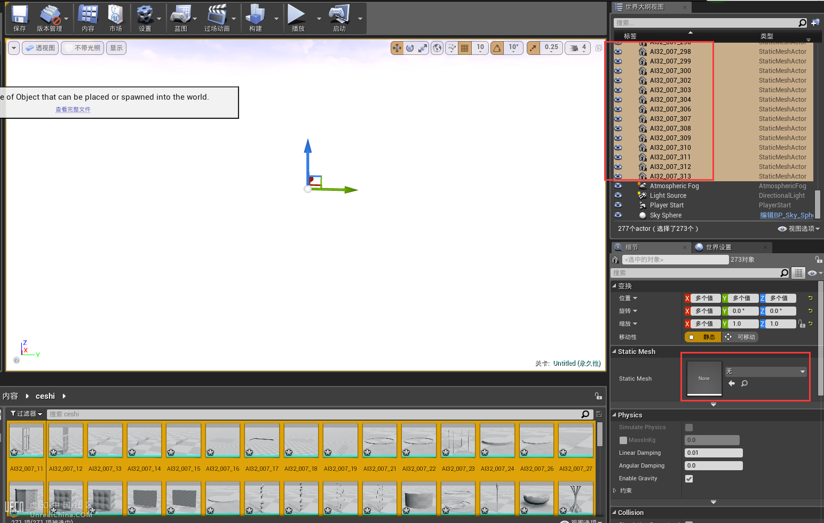Image resolution: width=824 pixels, height=523 pixels.
Task: Open the full documentation link (查看完整文件)
Action: (73, 109)
